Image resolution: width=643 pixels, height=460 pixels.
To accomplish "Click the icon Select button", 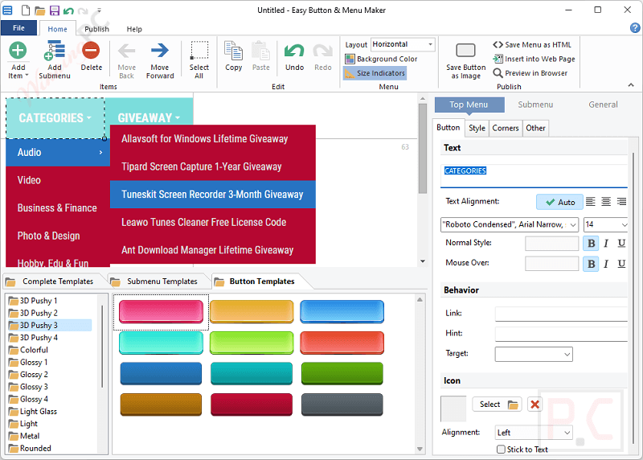I will 497,405.
